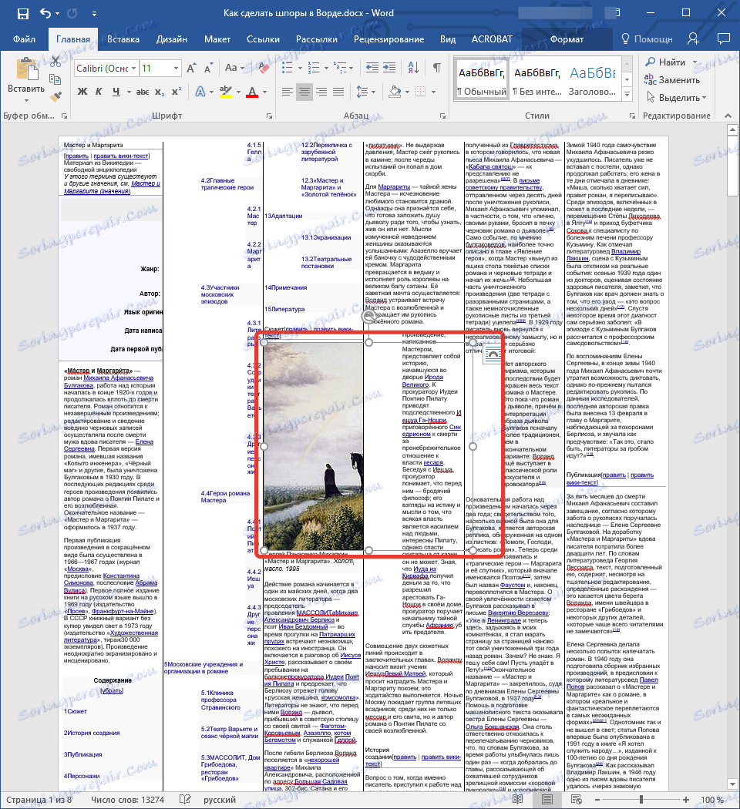This screenshot has width=740, height=809.
Task: Apply paragraph shading with paint bucket
Action: coord(395,92)
